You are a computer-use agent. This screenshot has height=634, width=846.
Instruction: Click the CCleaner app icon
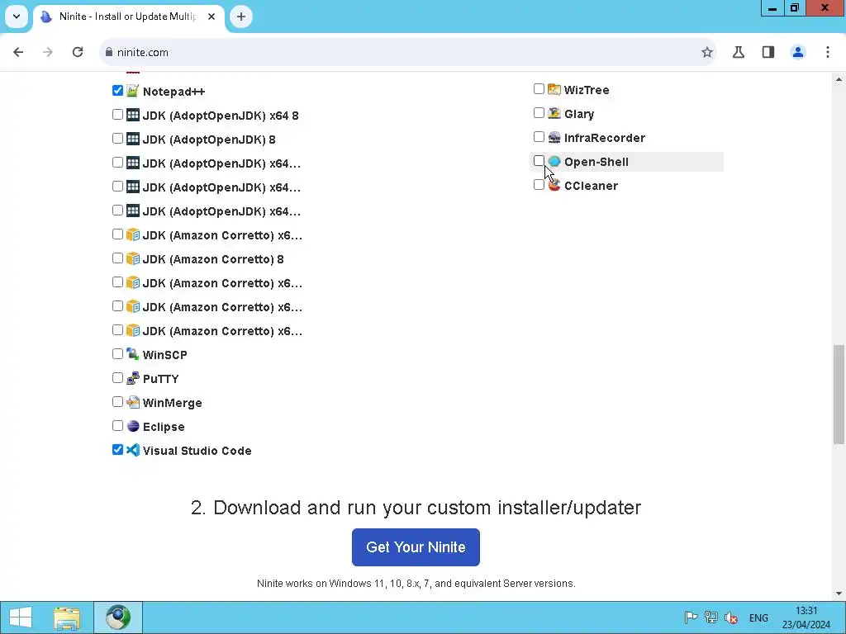coord(554,185)
